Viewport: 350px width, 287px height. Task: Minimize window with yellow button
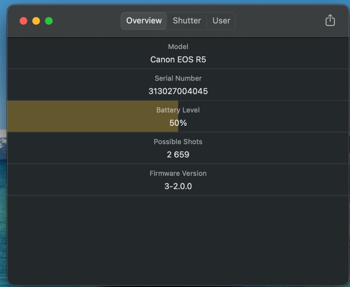point(36,21)
